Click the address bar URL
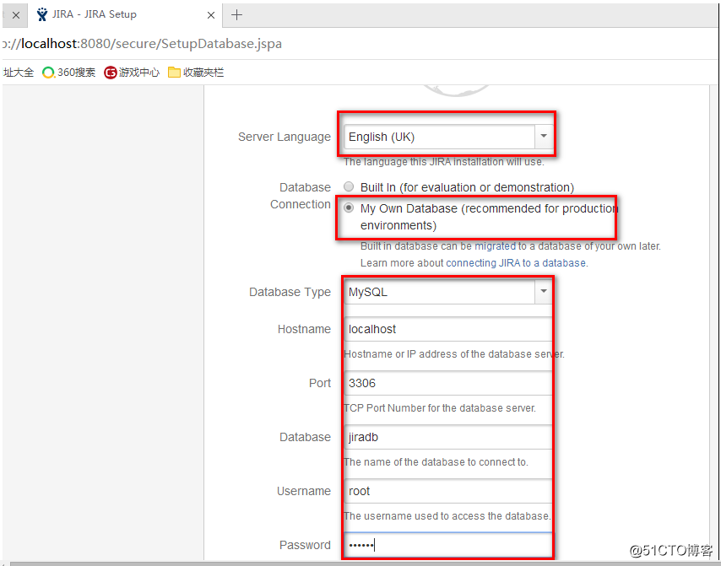This screenshot has width=721, height=566. pyautogui.click(x=142, y=44)
